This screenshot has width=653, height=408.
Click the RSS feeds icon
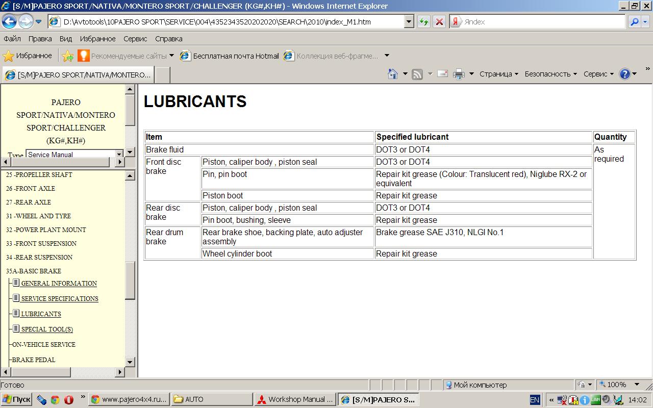click(417, 74)
